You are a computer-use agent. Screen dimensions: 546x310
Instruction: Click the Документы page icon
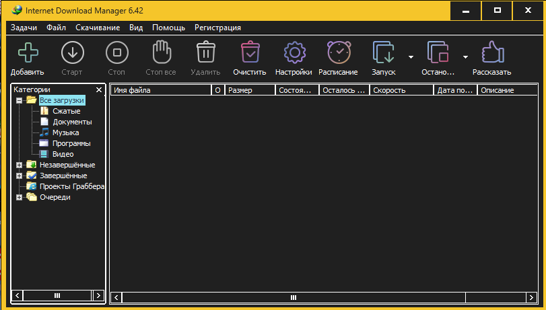pyautogui.click(x=44, y=122)
